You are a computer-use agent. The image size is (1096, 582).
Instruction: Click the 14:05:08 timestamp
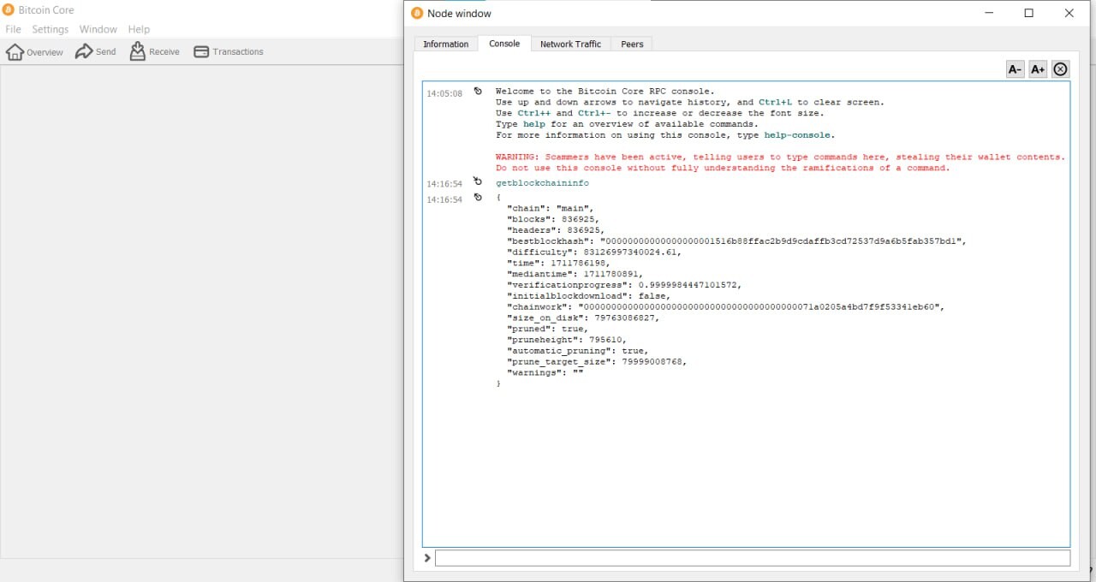(x=444, y=93)
